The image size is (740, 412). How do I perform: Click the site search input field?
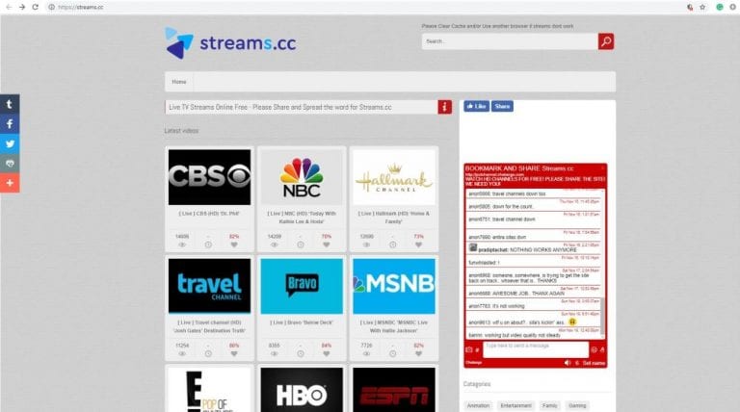509,41
